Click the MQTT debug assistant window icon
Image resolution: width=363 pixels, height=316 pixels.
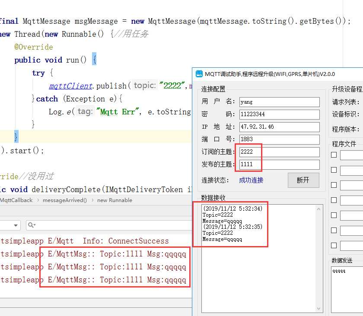point(199,74)
